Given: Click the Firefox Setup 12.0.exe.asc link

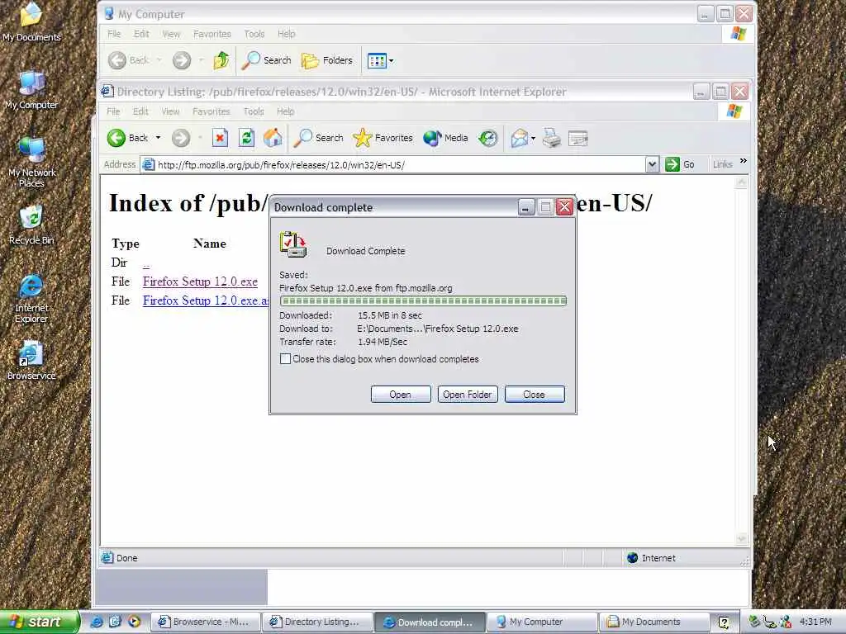Looking at the screenshot, I should 206,300.
